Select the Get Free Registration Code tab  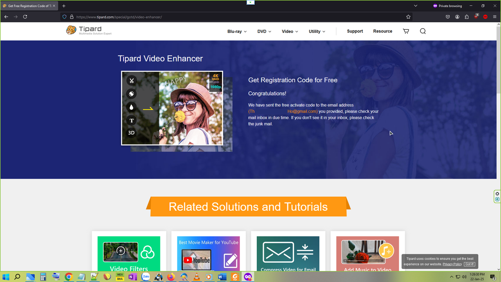pos(29,6)
